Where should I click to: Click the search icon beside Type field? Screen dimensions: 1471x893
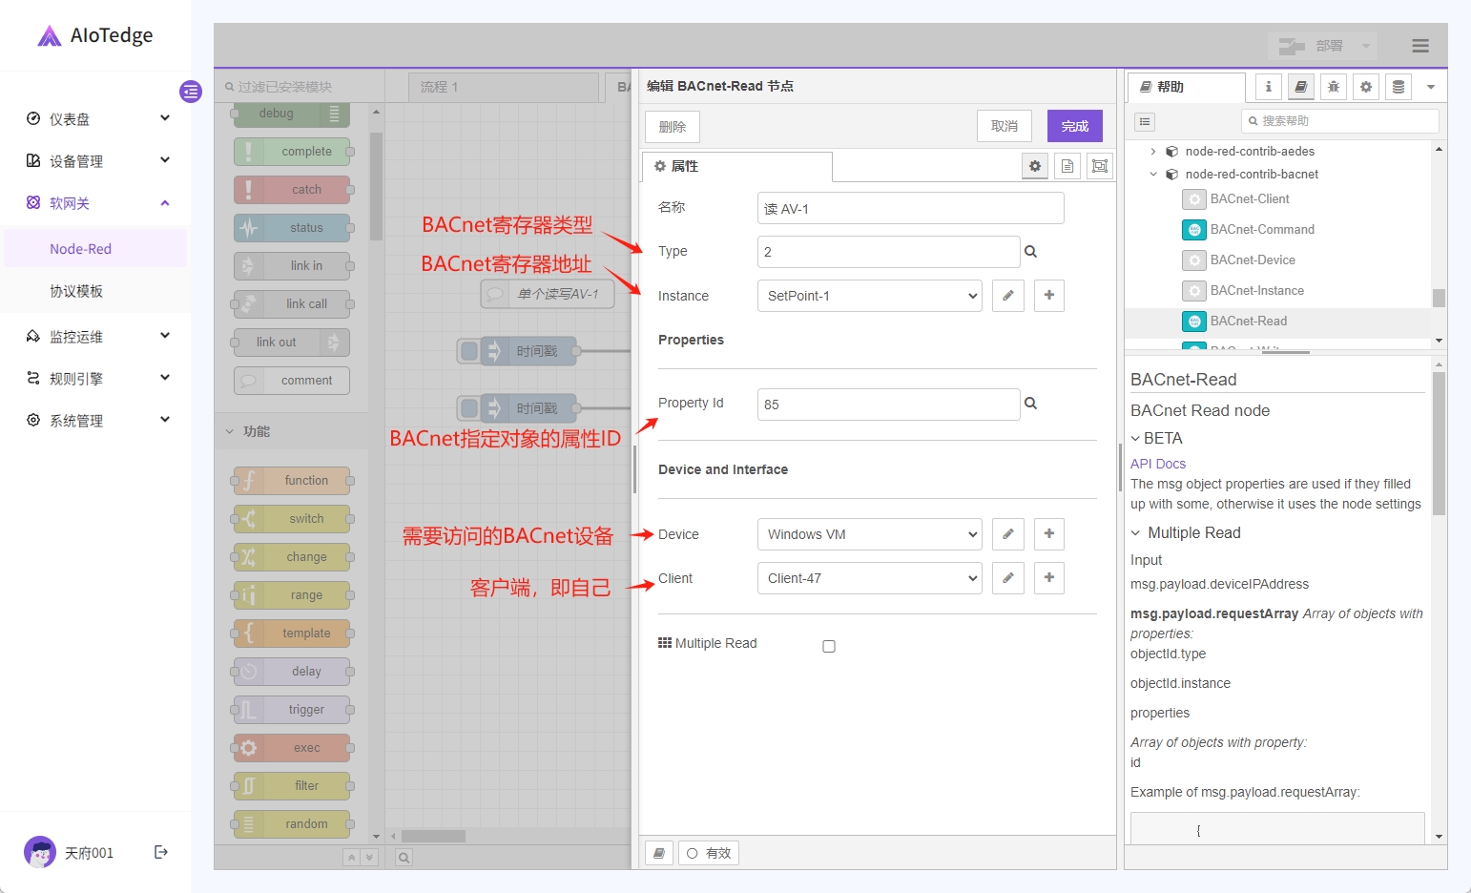point(1030,252)
